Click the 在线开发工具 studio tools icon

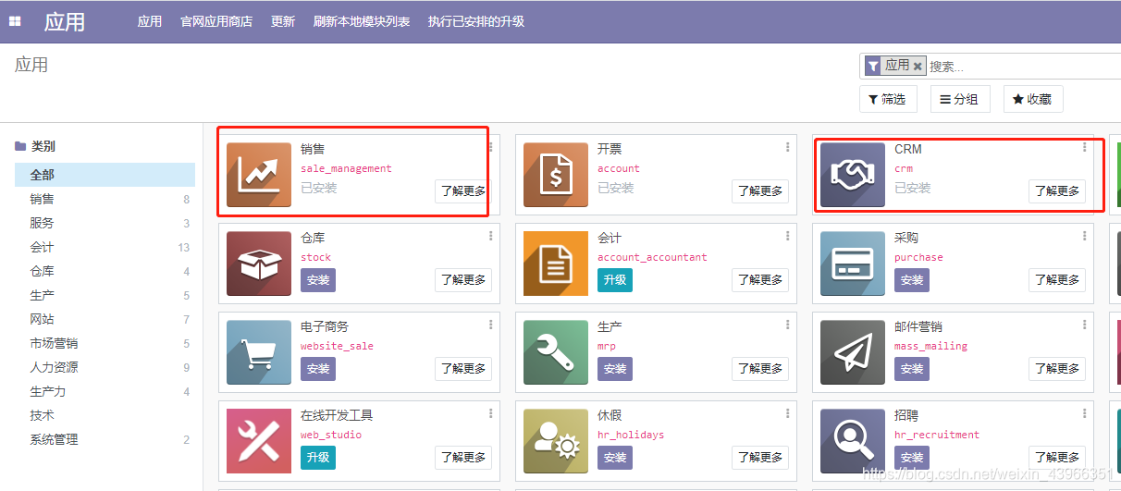(x=259, y=440)
